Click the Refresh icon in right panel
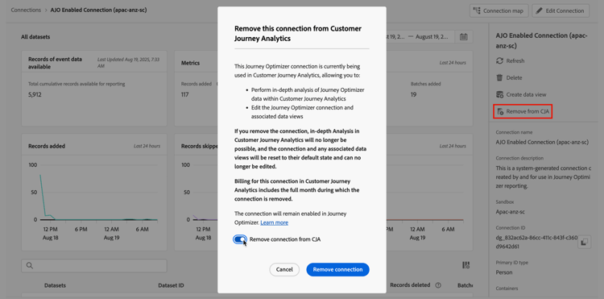Image resolution: width=604 pixels, height=299 pixels. click(x=499, y=61)
